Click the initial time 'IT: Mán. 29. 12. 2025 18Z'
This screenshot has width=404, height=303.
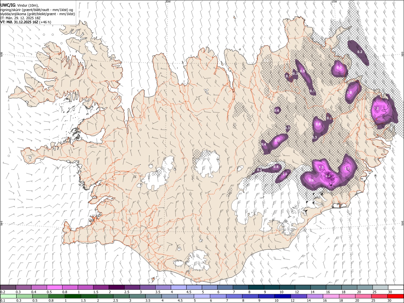21,18
